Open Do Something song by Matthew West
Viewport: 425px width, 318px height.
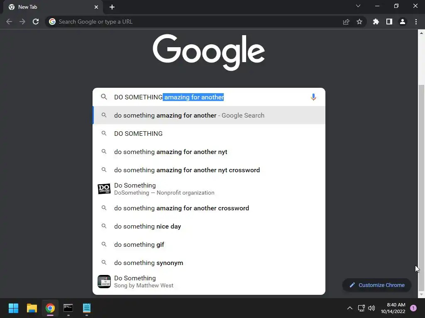(x=209, y=282)
